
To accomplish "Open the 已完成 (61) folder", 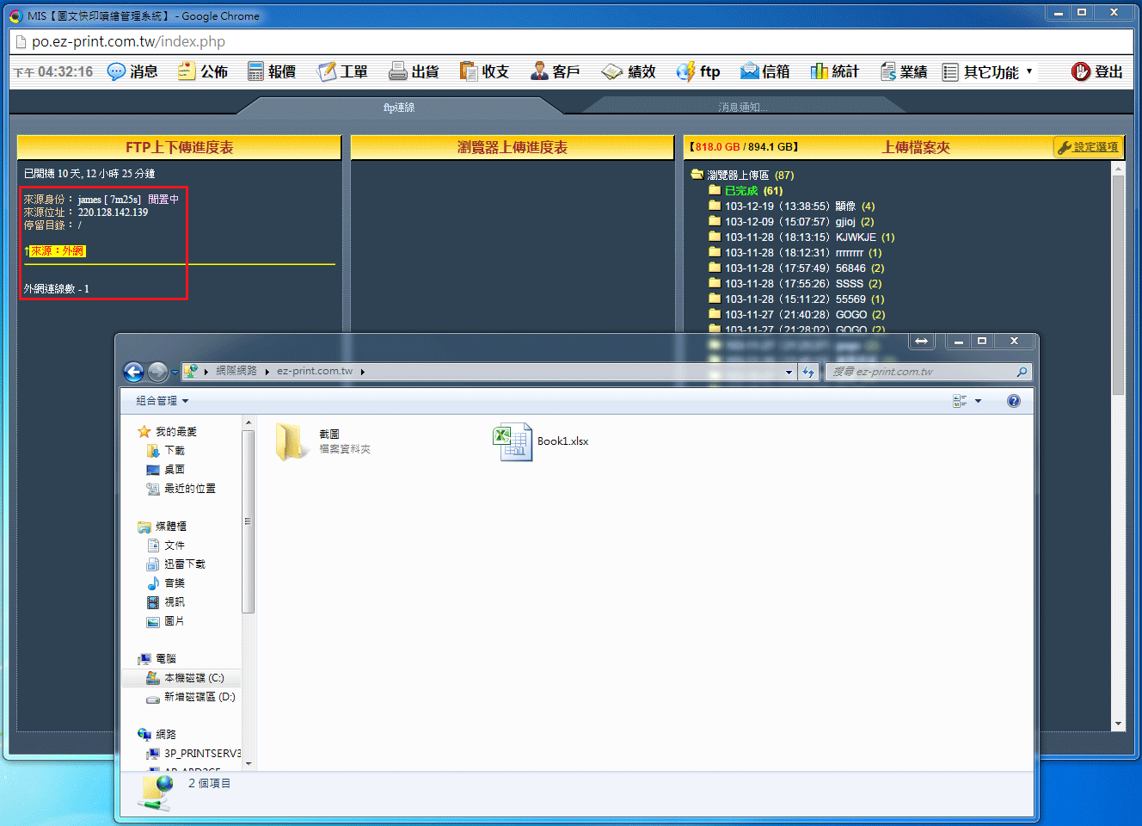I will point(740,191).
